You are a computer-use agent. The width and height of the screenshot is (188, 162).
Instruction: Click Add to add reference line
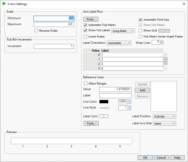[142, 90]
